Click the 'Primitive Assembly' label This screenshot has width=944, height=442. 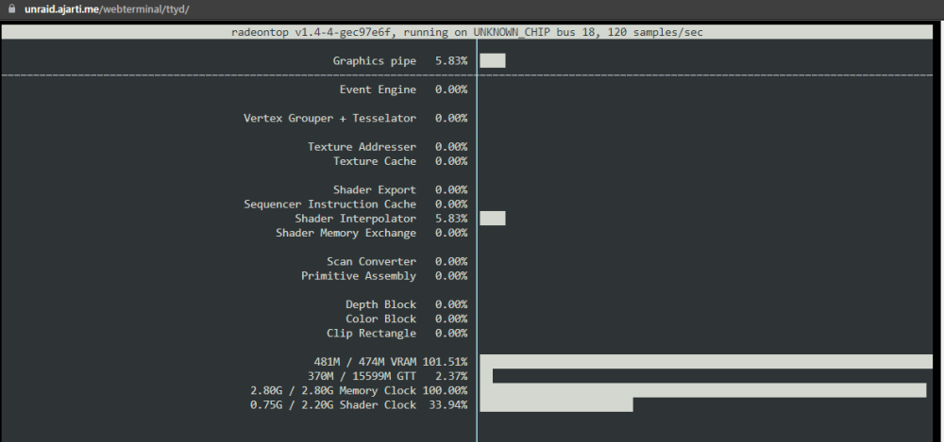(359, 276)
